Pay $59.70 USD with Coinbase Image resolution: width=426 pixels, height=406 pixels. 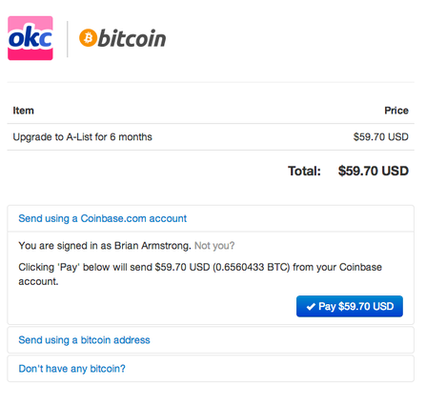(x=350, y=306)
